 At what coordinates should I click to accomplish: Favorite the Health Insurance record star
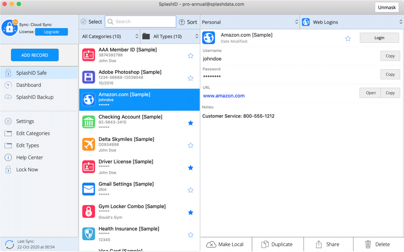coord(191,235)
